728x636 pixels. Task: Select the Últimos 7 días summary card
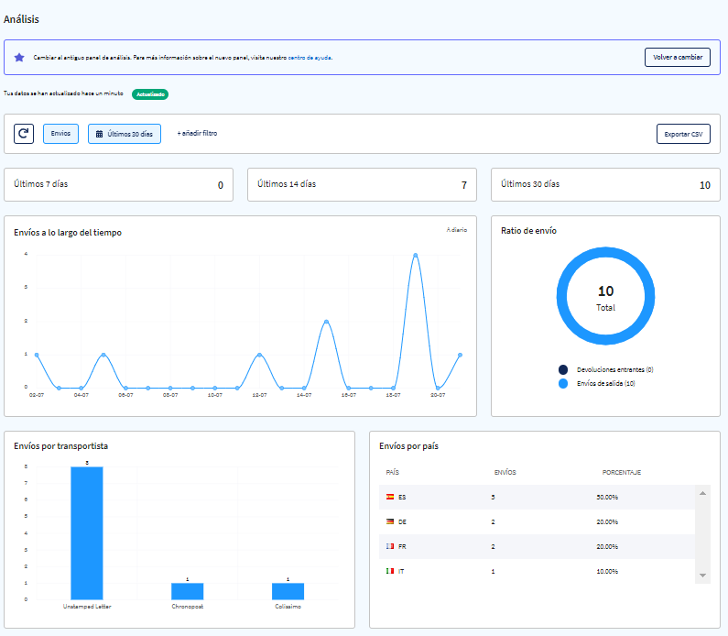click(118, 184)
